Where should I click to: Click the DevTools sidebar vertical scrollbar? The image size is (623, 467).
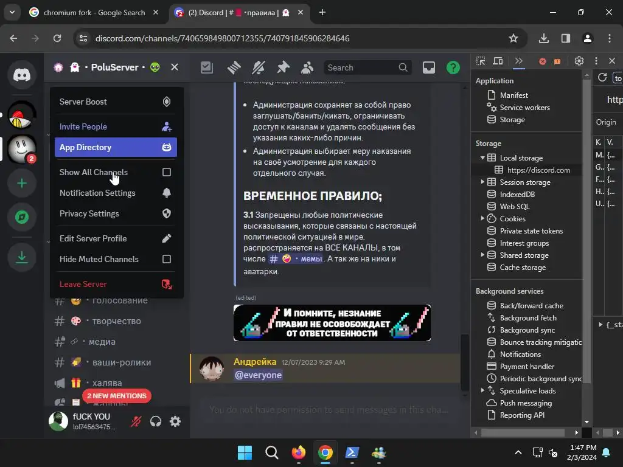point(586,230)
